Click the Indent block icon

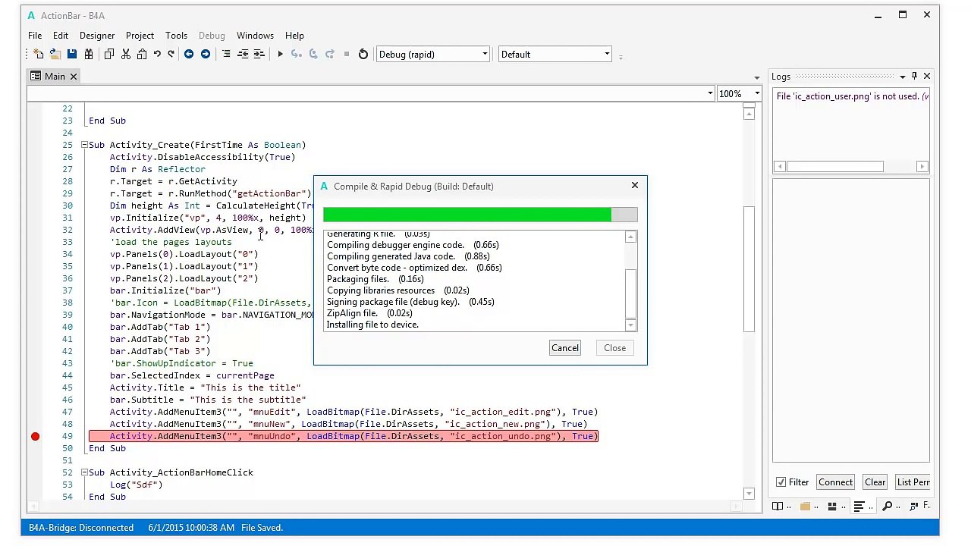click(259, 54)
